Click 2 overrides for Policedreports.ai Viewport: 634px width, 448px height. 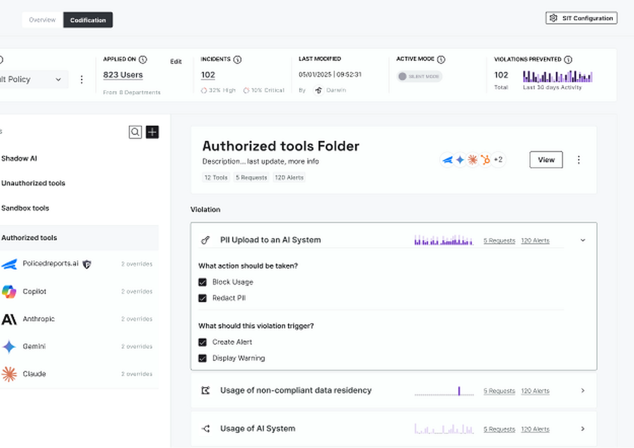[x=136, y=264]
